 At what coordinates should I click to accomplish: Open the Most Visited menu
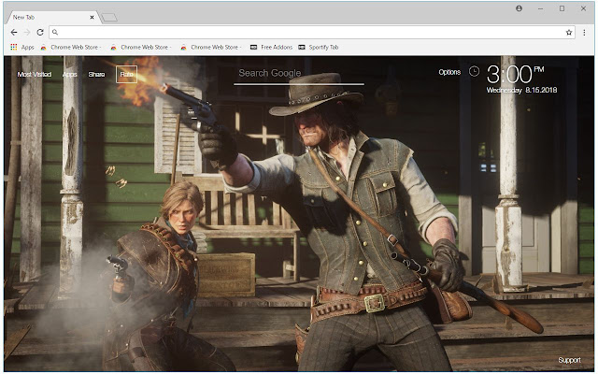(35, 75)
